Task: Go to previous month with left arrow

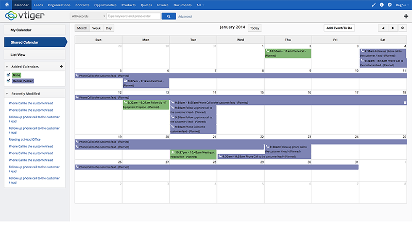Action: pyautogui.click(x=383, y=28)
